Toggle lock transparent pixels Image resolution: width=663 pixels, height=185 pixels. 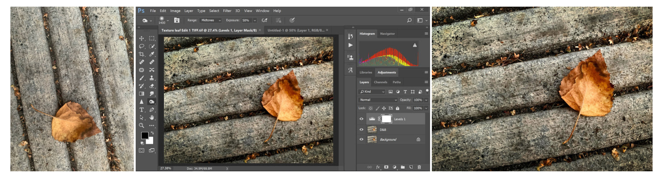pyautogui.click(x=371, y=108)
